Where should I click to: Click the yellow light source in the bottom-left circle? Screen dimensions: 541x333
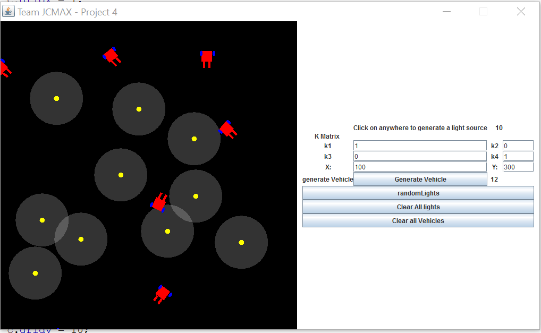point(35,274)
